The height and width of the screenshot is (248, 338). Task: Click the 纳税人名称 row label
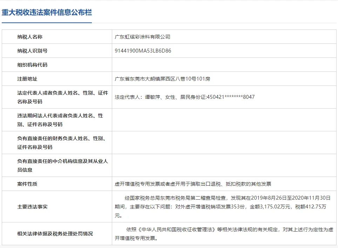(30, 37)
